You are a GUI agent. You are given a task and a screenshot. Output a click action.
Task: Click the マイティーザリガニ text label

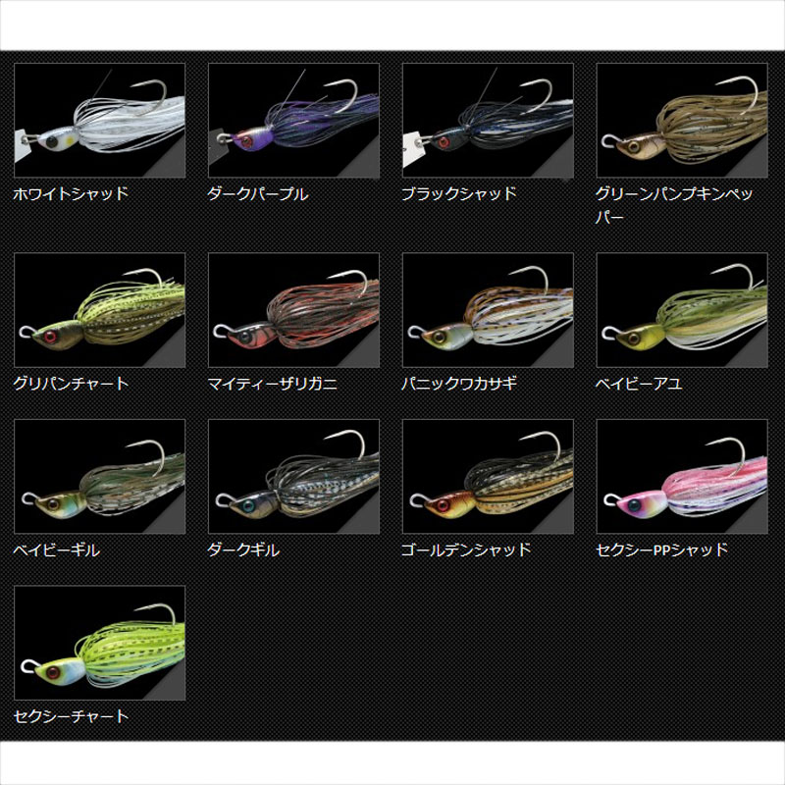[272, 384]
